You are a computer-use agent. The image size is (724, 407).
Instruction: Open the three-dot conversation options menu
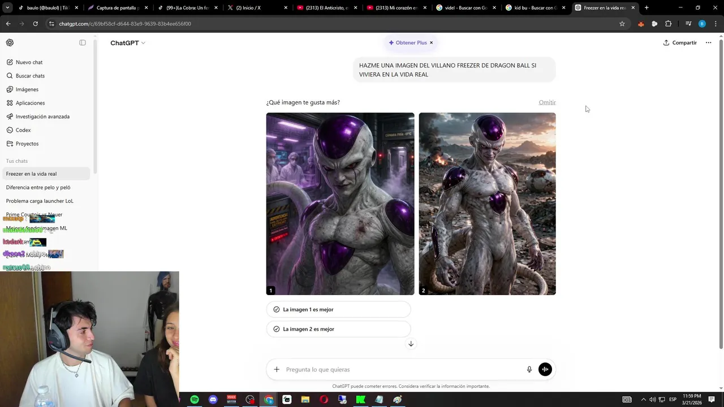pos(708,43)
